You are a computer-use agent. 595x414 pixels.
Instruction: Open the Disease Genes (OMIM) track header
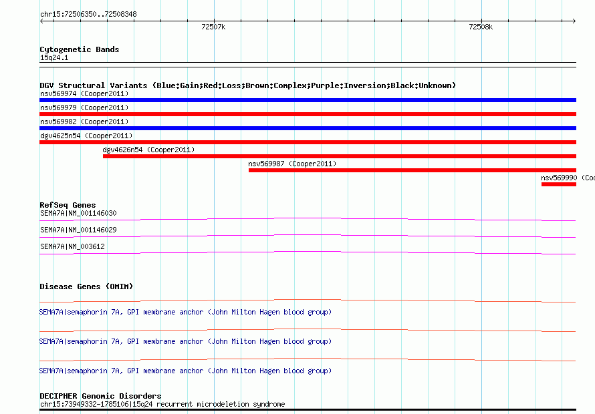tap(86, 286)
